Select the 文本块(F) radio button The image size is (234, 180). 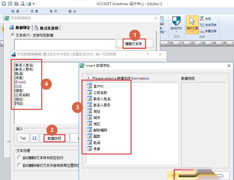[x=13, y=35]
